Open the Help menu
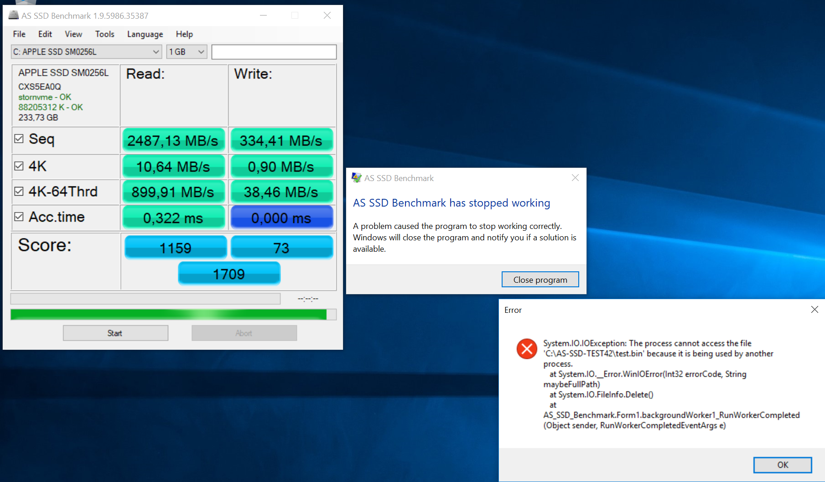 click(184, 34)
